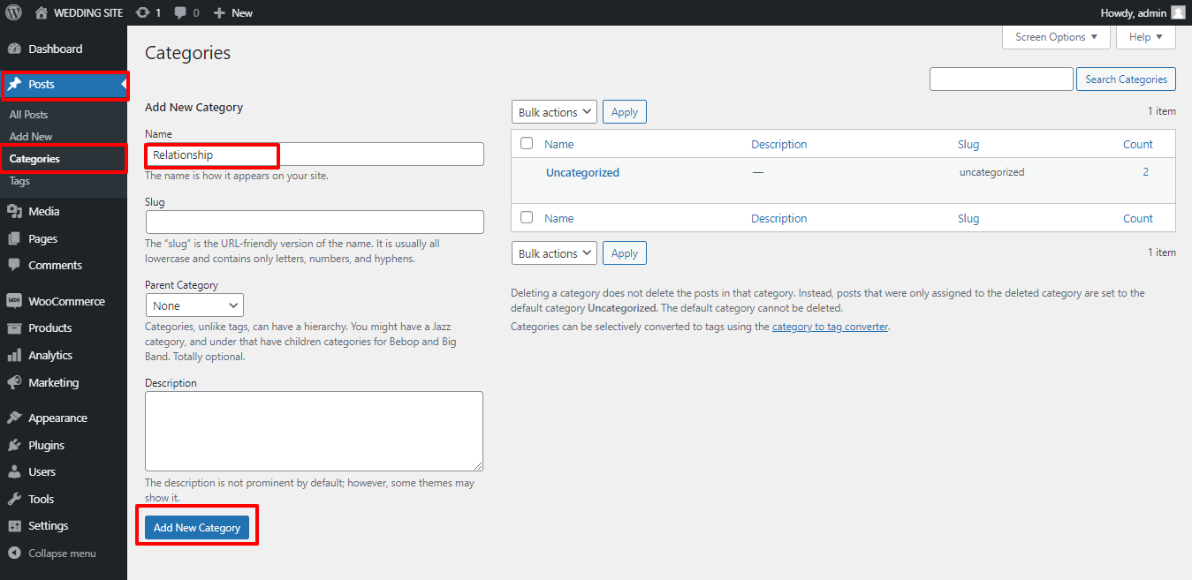Screen dimensions: 1192x580
Task: Open the top Bulk actions dropdown
Action: coord(554,112)
